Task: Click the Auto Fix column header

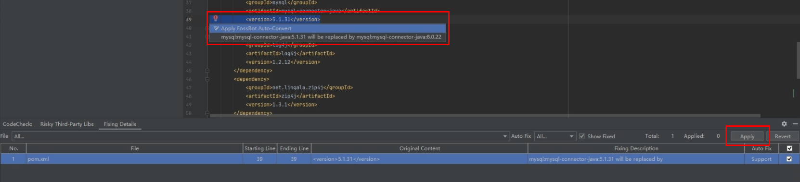Action: click(x=761, y=148)
